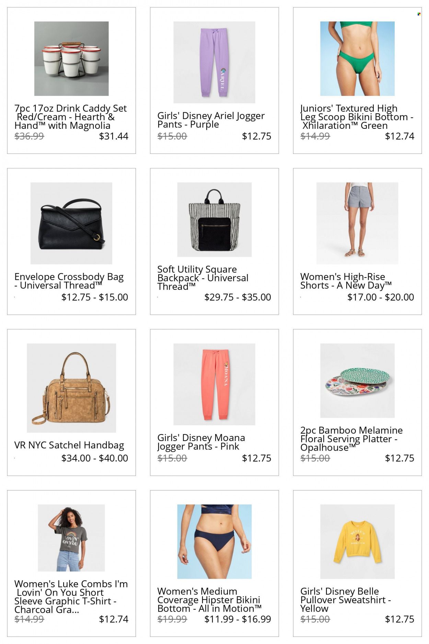
Task: Click the four-color square icon in the bikini card
Action: (419, 14)
